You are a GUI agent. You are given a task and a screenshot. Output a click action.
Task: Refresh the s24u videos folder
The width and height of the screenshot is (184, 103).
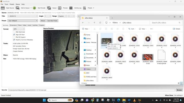(100, 23)
